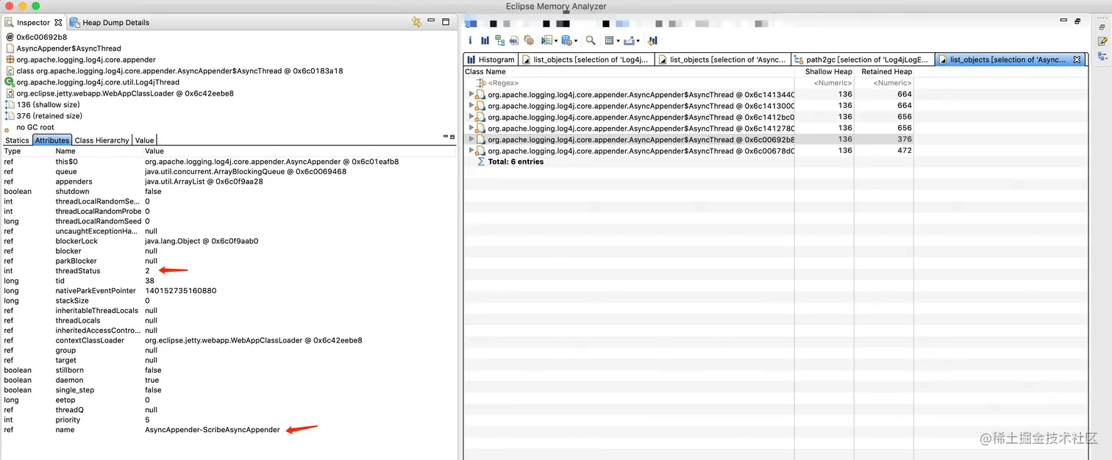Image resolution: width=1112 pixels, height=460 pixels.
Task: Click the run expert reports icon
Action: click(546, 40)
